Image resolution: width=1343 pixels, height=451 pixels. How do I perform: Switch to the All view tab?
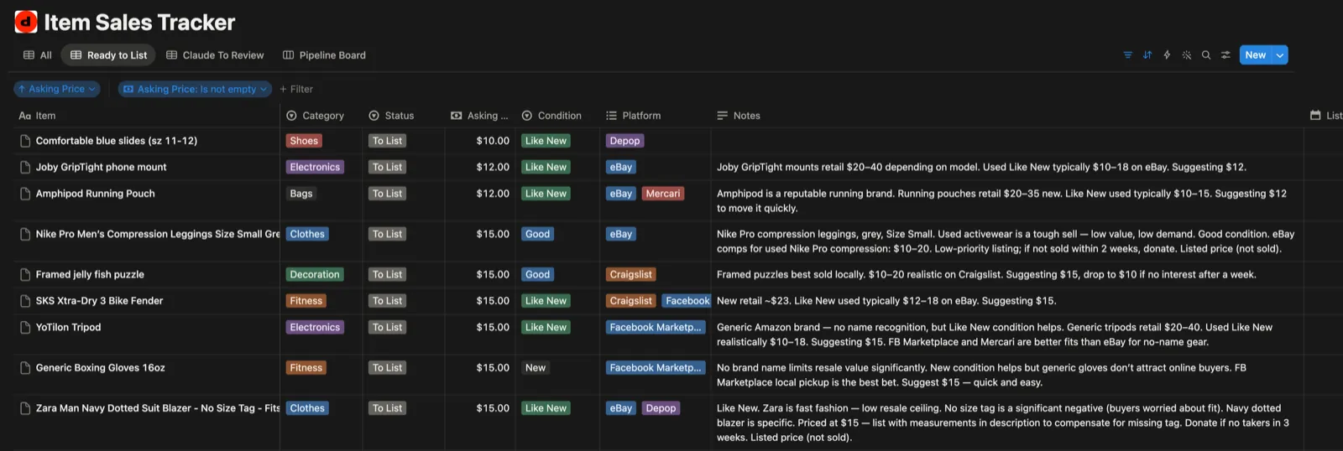tap(38, 55)
